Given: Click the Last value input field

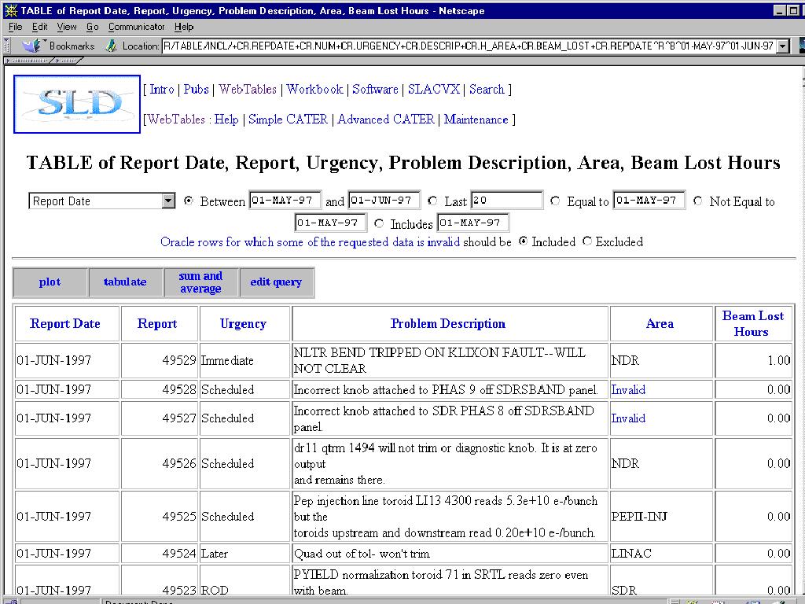Looking at the screenshot, I should (507, 201).
